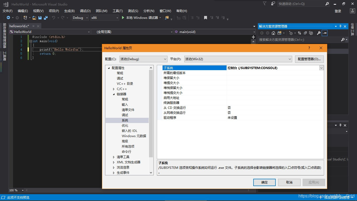
Task: Save helloworld.c with the save icon
Action: click(x=40, y=18)
